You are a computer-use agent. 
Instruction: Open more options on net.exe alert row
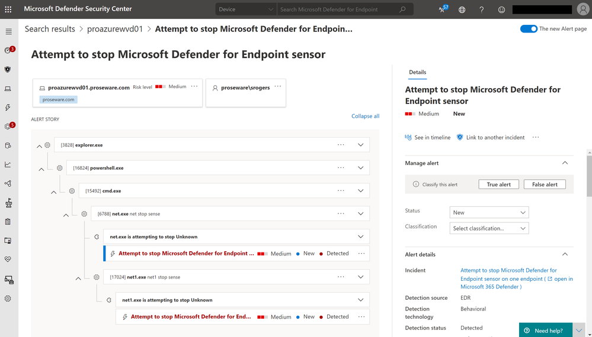point(361,253)
